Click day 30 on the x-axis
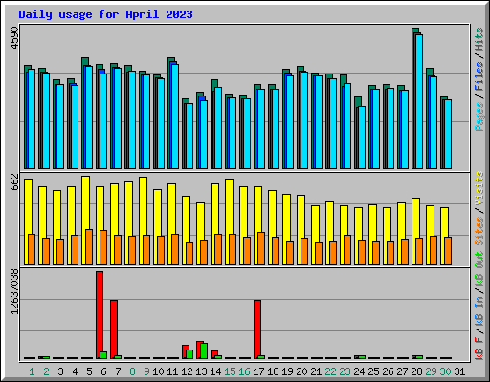Image resolution: width=490 pixels, height=382 pixels. [445, 371]
